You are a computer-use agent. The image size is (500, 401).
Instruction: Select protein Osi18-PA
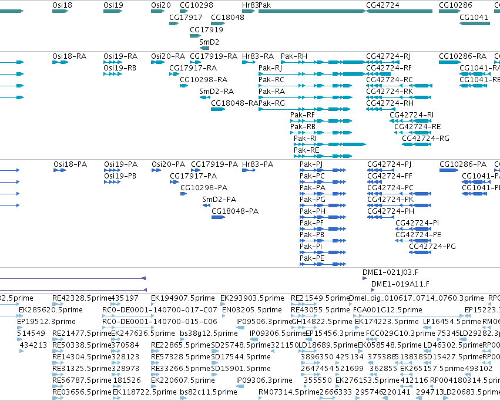(70, 164)
